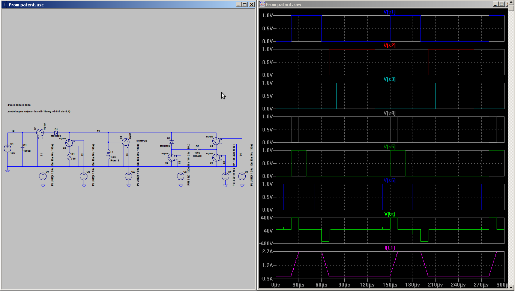Select the R1 resistor symbol

coord(69,156)
